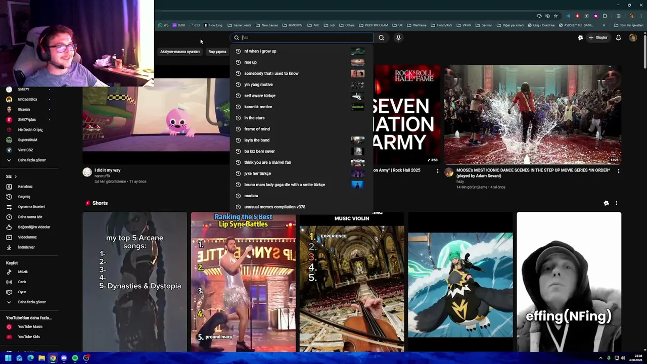Screen dimensions: 647x364
Task: Start voice search with the microphone icon
Action: click(x=398, y=37)
